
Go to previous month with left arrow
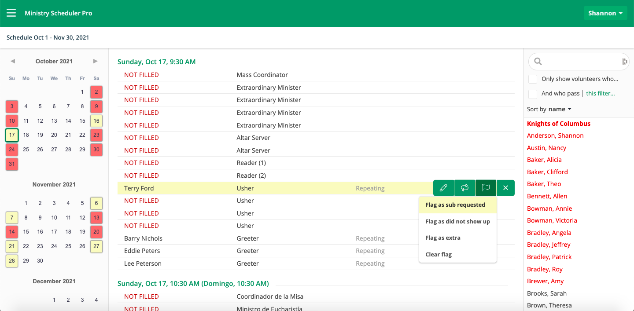pyautogui.click(x=13, y=61)
